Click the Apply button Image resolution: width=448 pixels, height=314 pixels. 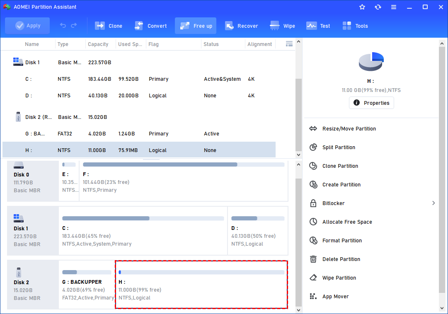[x=27, y=26]
